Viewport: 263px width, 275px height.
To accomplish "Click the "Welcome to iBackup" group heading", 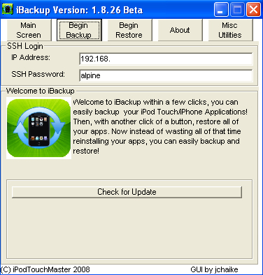I will click(x=41, y=91).
